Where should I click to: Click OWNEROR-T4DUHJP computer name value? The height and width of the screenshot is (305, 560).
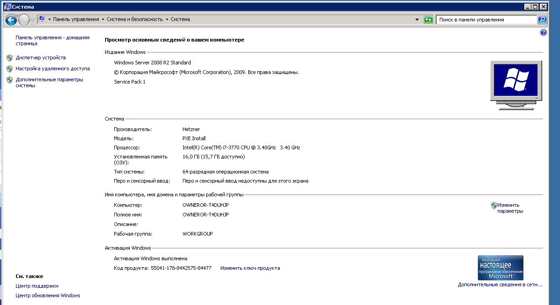(x=205, y=205)
